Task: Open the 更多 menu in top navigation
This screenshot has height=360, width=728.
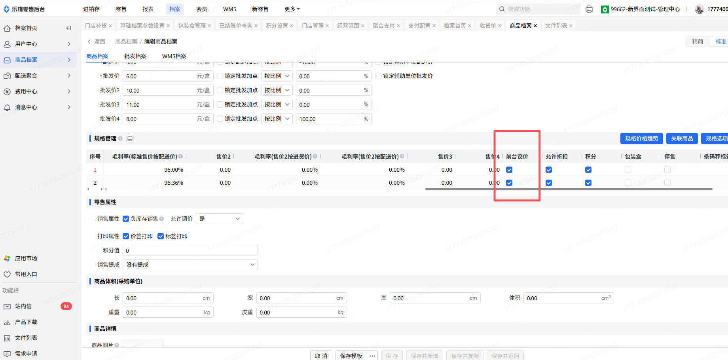Action: click(292, 9)
